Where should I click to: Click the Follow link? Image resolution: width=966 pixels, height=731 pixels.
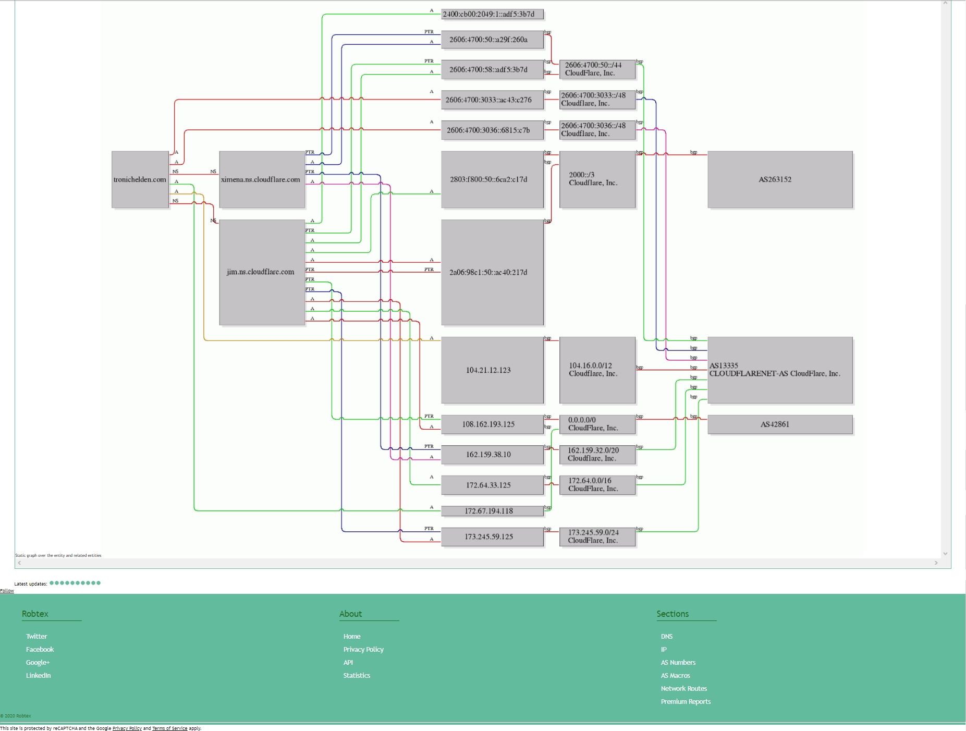(7, 591)
